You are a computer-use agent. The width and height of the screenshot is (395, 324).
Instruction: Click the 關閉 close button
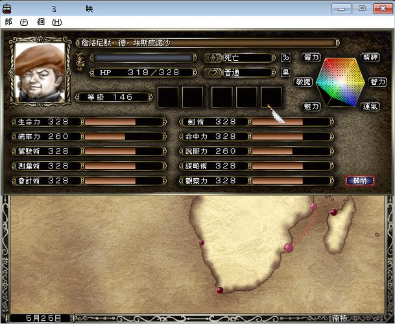click(x=360, y=181)
